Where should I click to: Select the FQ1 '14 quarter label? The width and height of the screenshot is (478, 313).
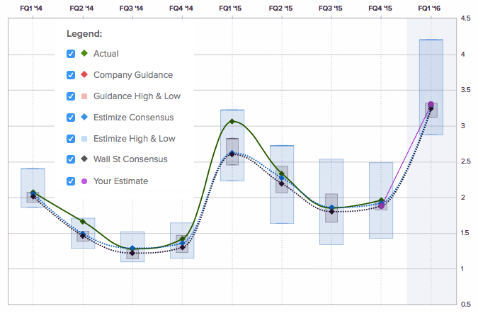pos(33,7)
